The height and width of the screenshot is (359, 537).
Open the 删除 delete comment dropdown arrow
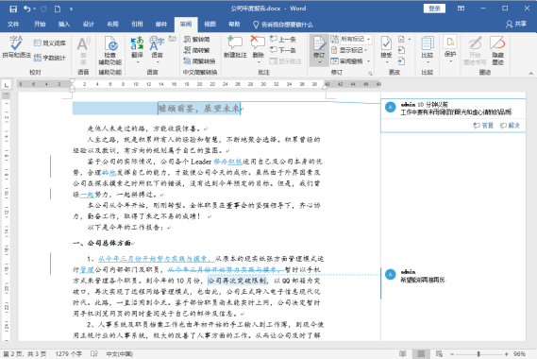pos(259,62)
